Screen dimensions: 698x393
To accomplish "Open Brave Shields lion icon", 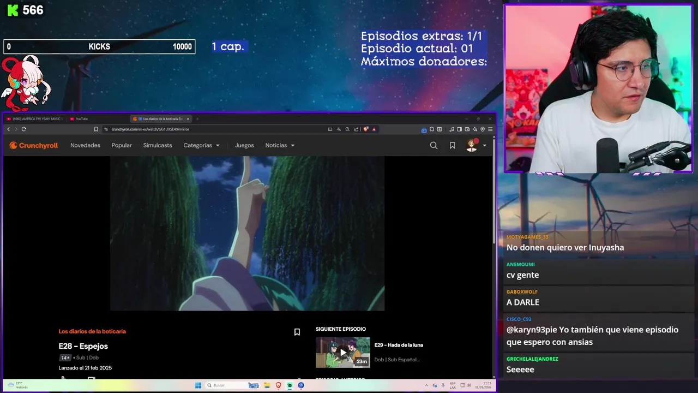I will click(365, 129).
